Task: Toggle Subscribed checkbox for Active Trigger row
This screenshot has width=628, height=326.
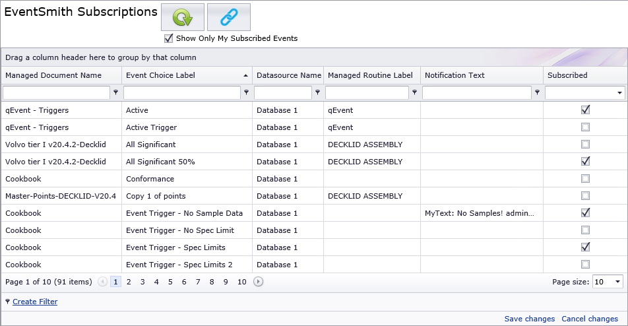Action: (x=585, y=127)
